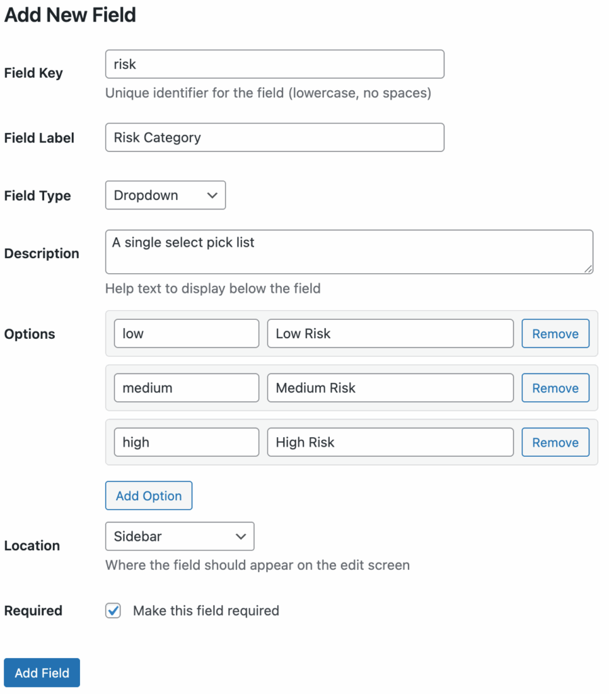Click the Location dropdown chevron arrow
The image size is (609, 694).
(240, 536)
